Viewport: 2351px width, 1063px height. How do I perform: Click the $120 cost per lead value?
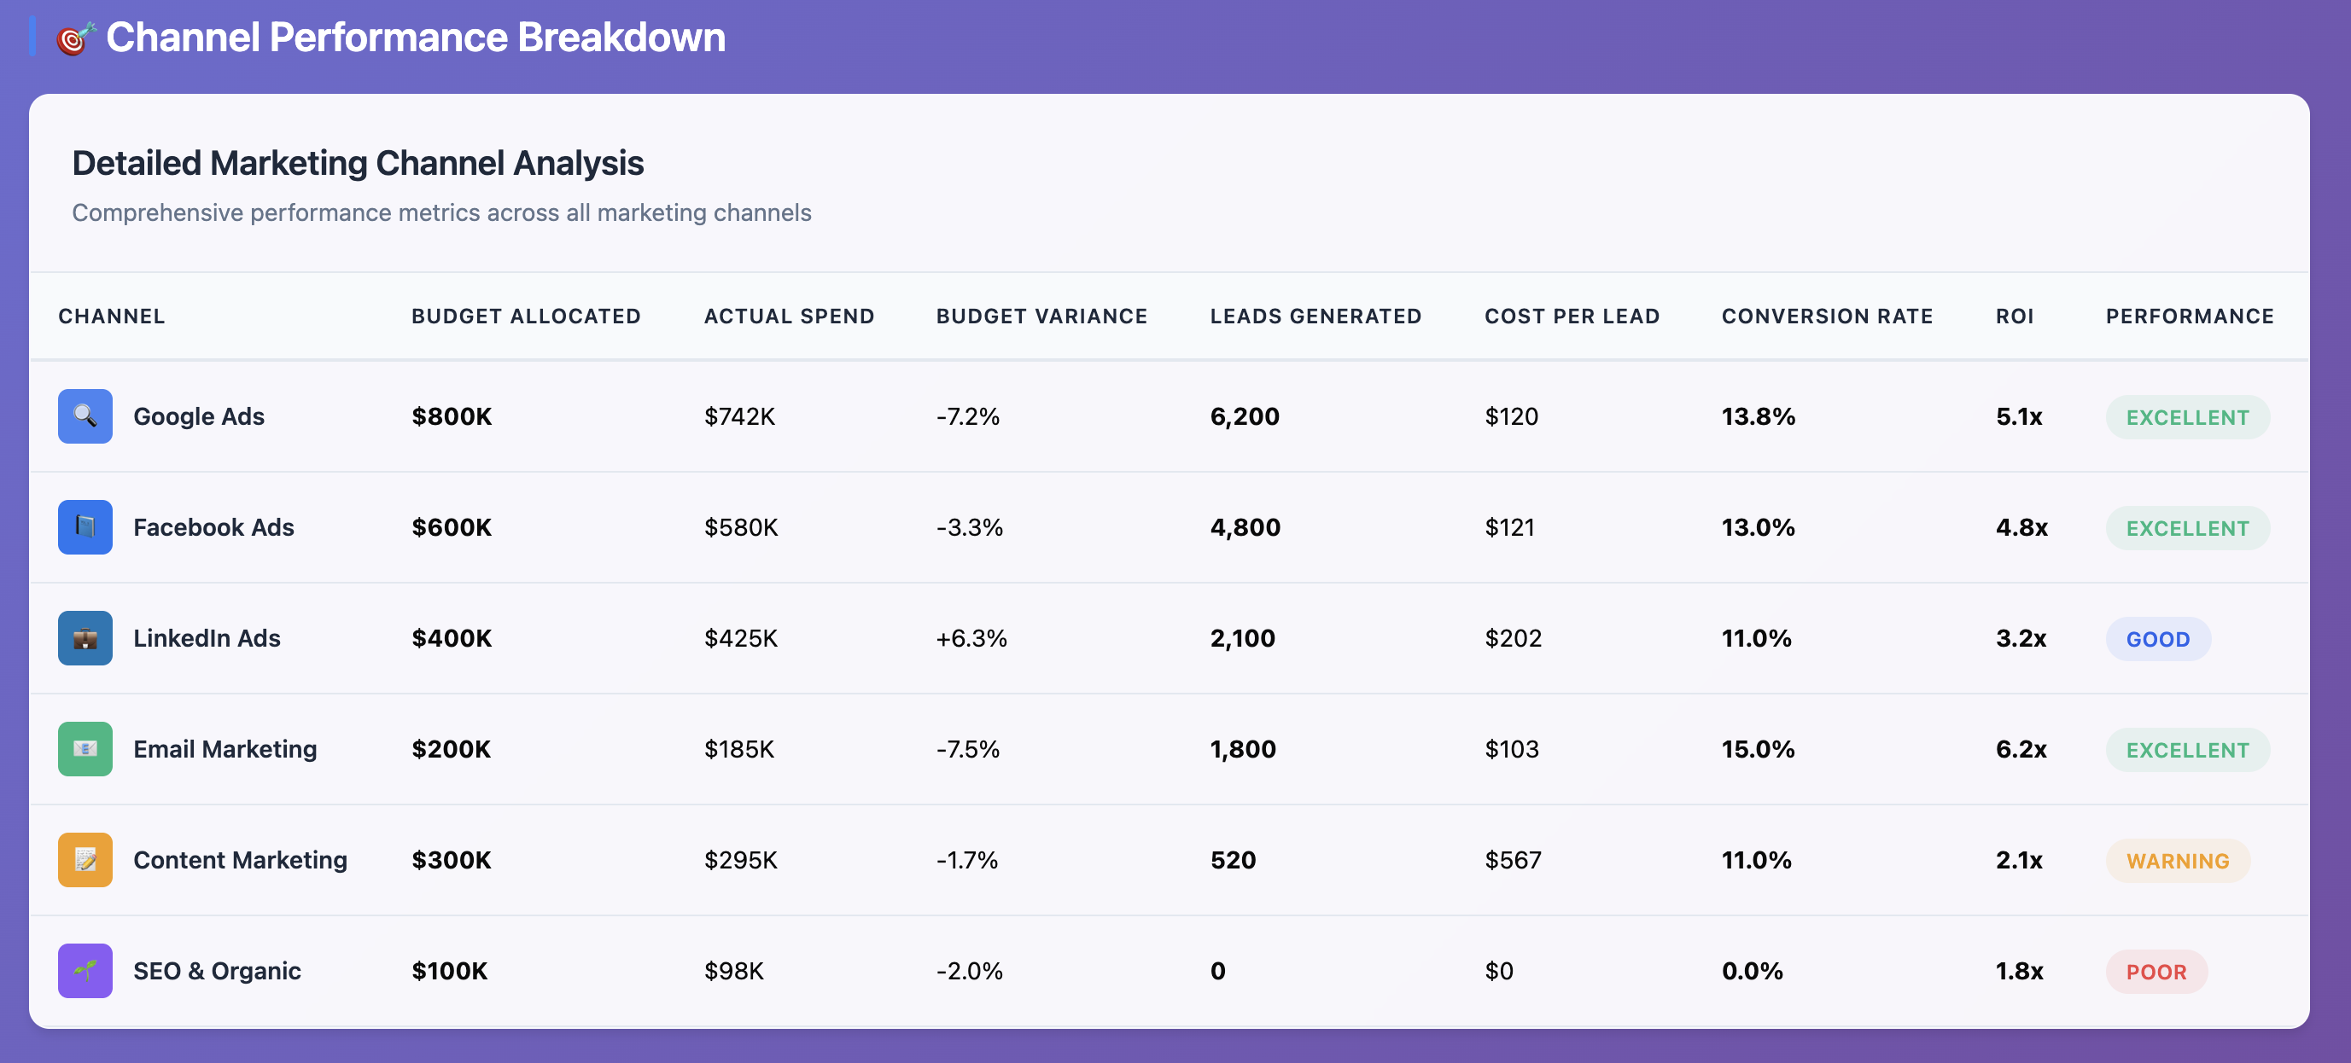(x=1511, y=416)
